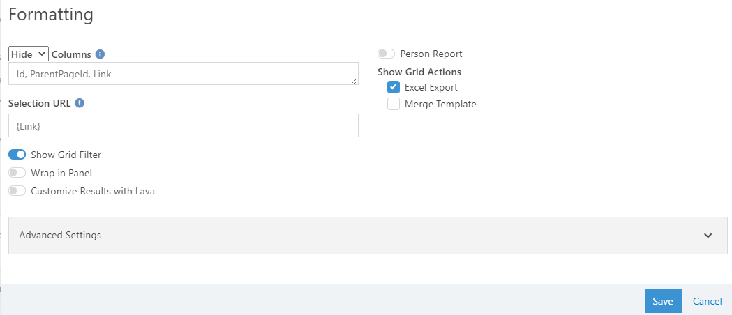732x315 pixels.
Task: Open the Hide columns dropdown
Action: tap(29, 54)
